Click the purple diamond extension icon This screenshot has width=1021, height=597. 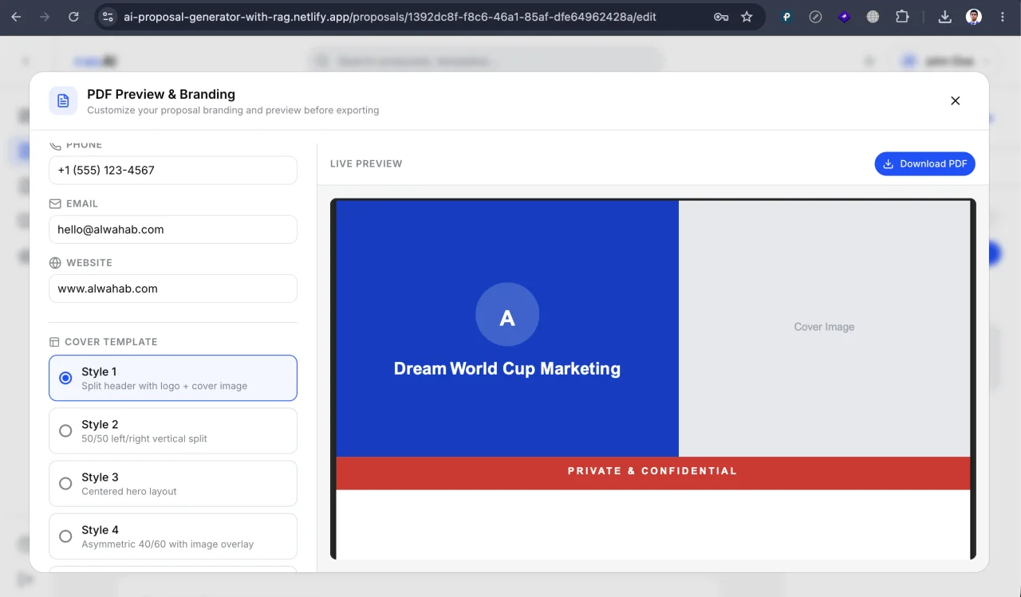click(845, 16)
